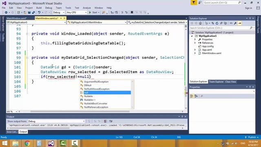Collapse Window_Loaded method outline box
Screen dimensions: 261x147
point(27,33)
